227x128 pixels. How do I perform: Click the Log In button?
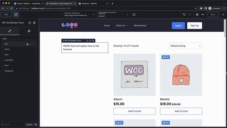pos(178,26)
